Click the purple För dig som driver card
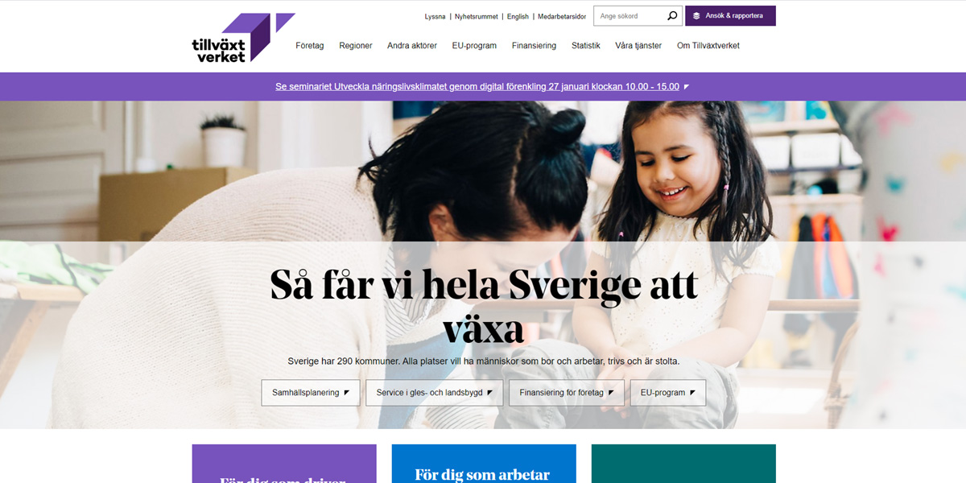The image size is (966, 483). tap(284, 464)
